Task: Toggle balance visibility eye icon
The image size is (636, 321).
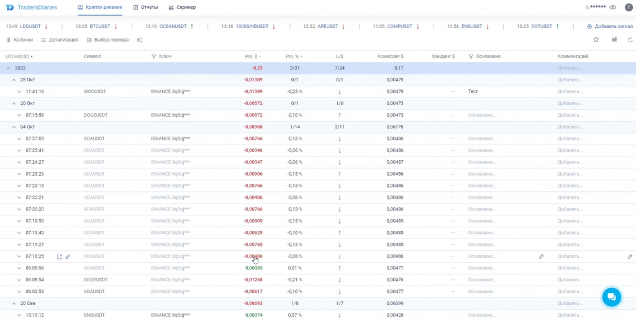Action: [612, 7]
